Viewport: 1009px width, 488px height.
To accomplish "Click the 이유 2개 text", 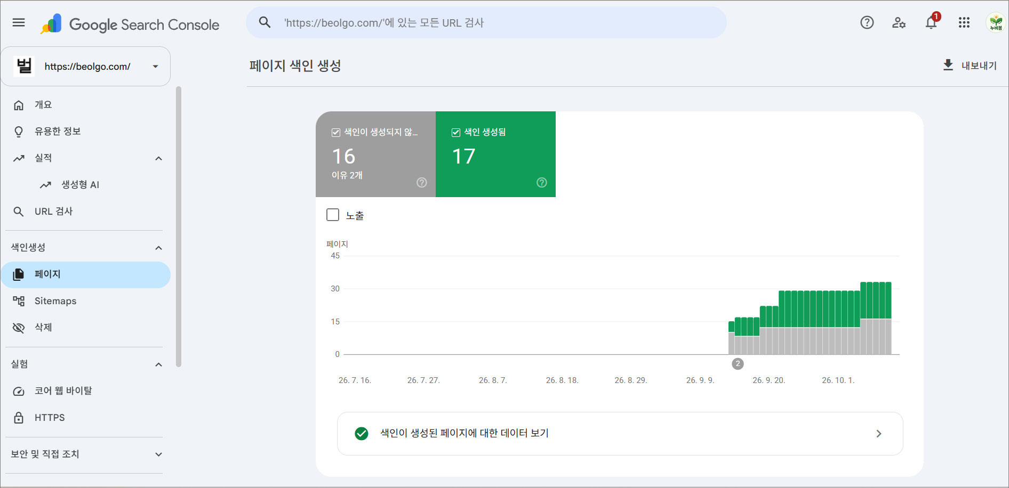I will click(347, 175).
